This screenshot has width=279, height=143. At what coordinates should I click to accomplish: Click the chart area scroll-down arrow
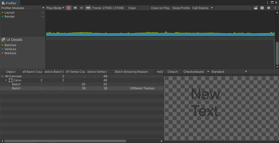click(x=277, y=67)
